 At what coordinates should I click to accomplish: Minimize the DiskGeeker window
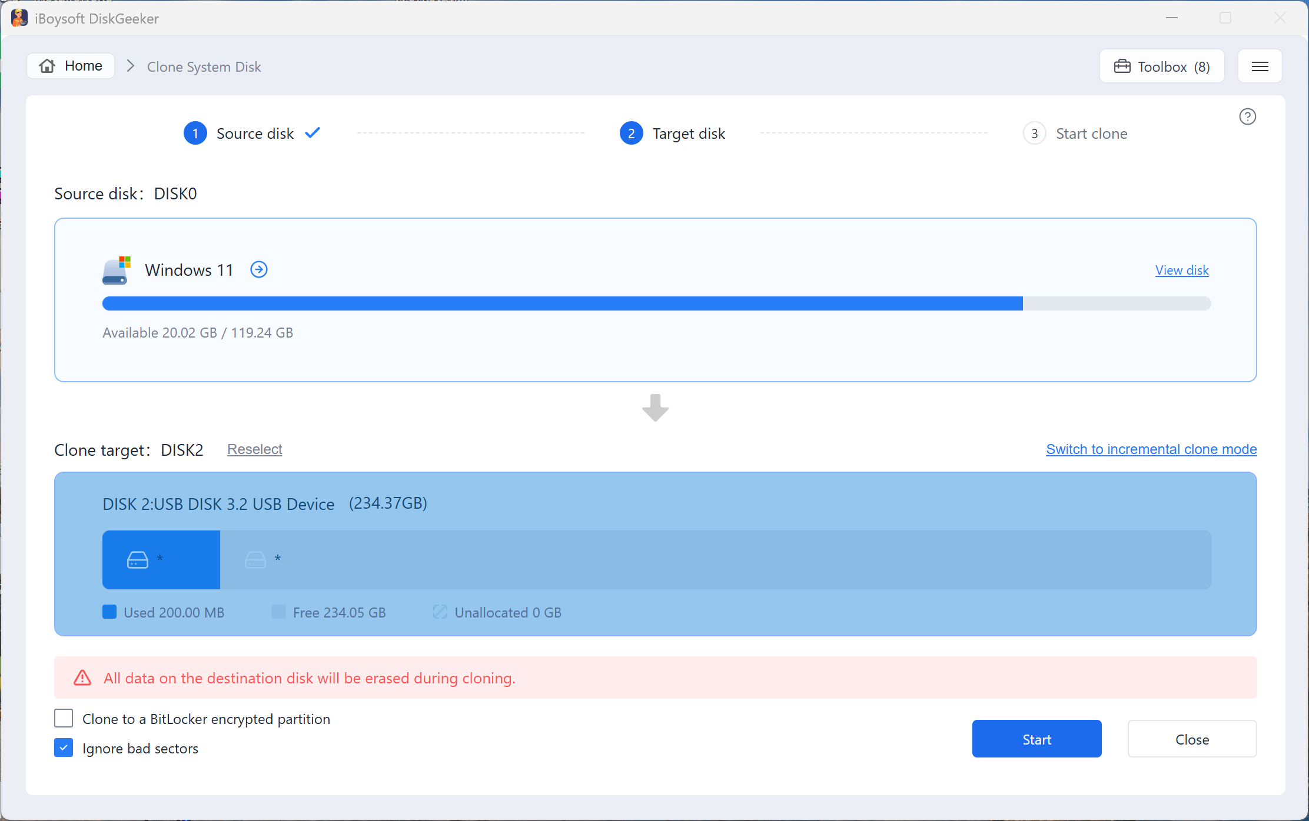coord(1172,18)
